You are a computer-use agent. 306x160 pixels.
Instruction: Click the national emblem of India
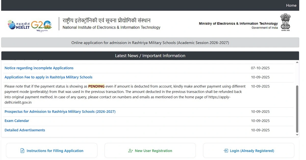[285, 22]
